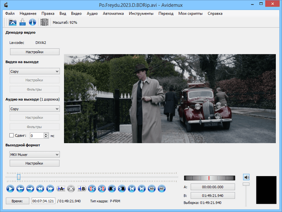The height and width of the screenshot is (212, 282).
Task: Click Настройки under Декодер видео
Action: [x=34, y=52]
